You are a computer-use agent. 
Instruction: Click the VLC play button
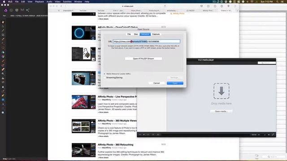click(x=144, y=135)
